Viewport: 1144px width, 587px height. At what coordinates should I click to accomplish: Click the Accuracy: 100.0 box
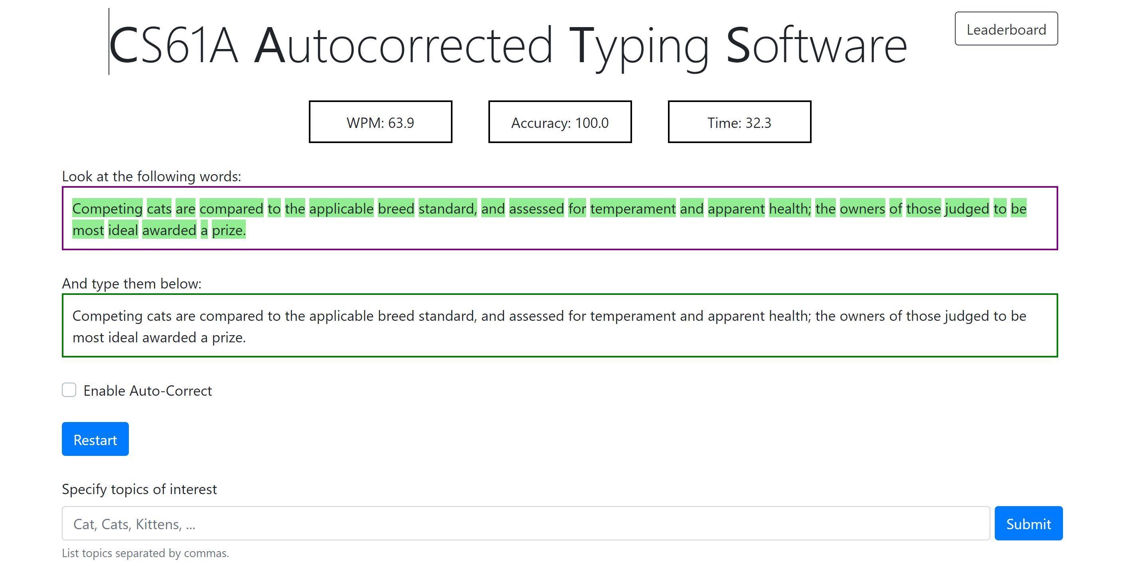[560, 122]
